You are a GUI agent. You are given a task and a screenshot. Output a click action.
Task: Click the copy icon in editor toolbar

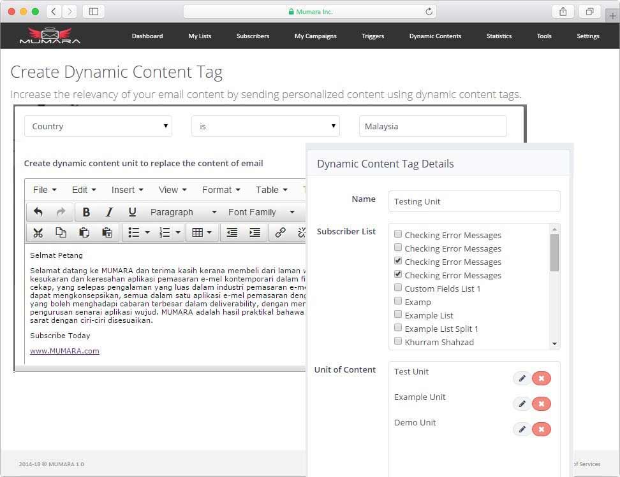point(61,232)
